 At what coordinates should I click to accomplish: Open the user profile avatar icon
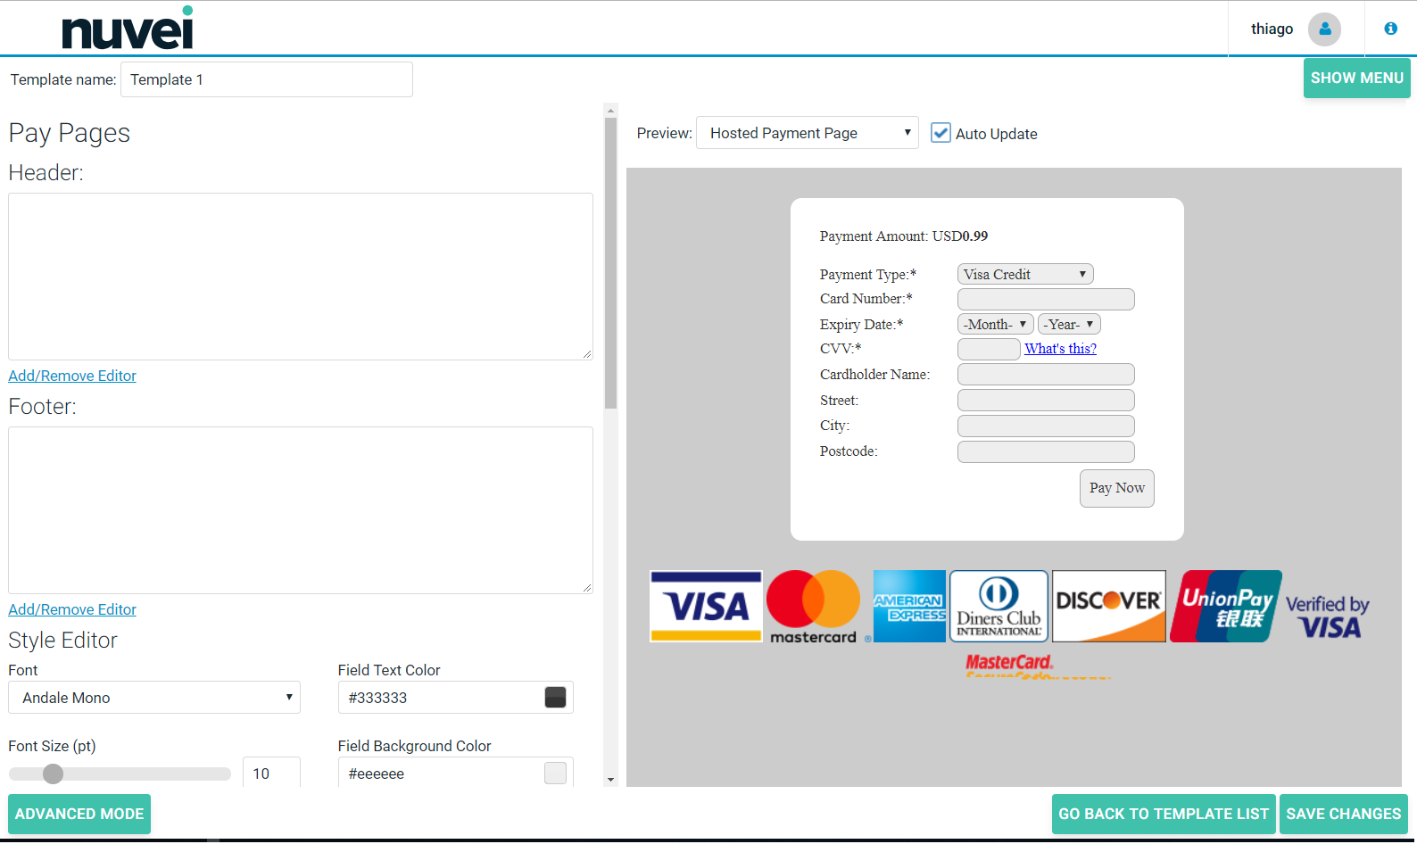1324,29
